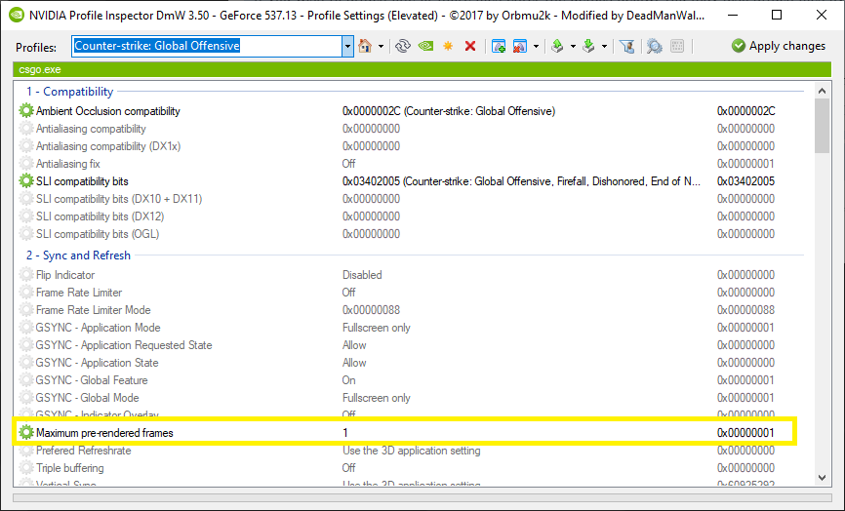Click the export profiles icon
Image resolution: width=845 pixels, height=511 pixels.
pos(557,46)
